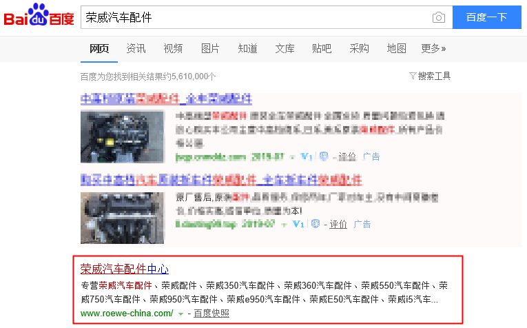
Task: Click the search field containing 荣威汽车配件
Action: (x=255, y=17)
